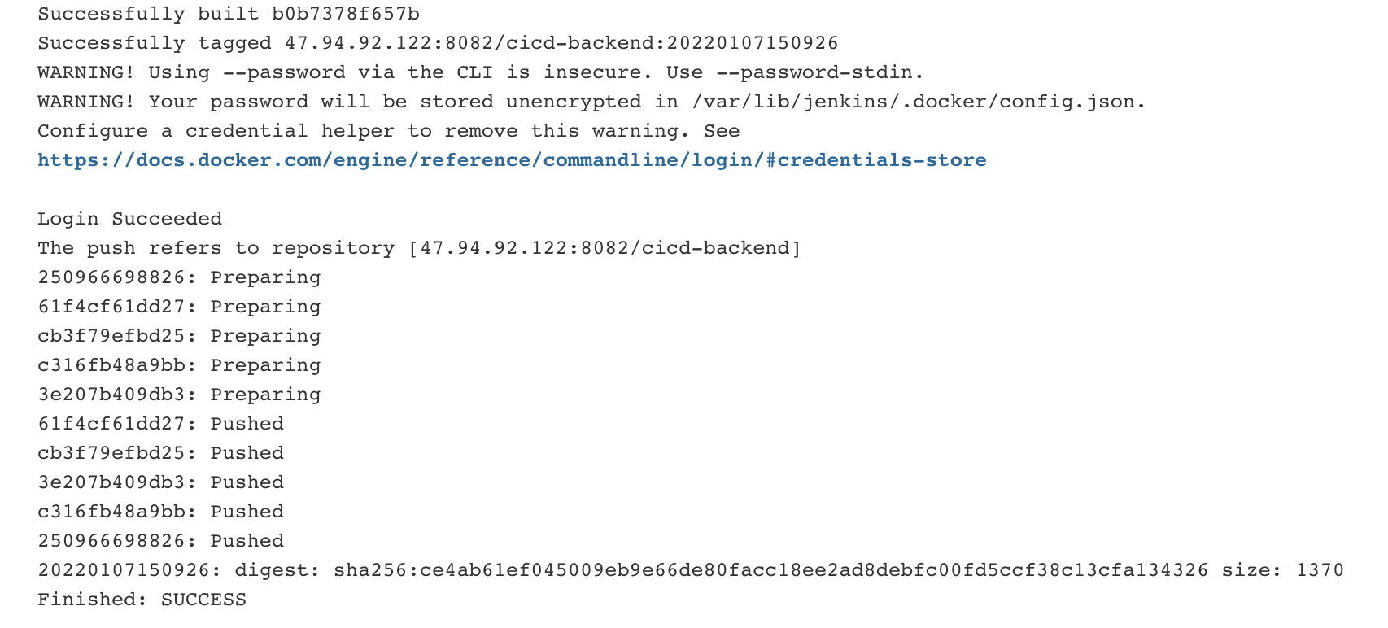Open the docs.docker.com credentials-store link
Image resolution: width=1388 pixels, height=628 pixels.
pos(512,160)
